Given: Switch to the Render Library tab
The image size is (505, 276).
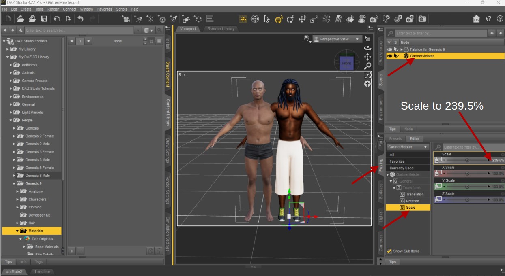Looking at the screenshot, I should [221, 29].
